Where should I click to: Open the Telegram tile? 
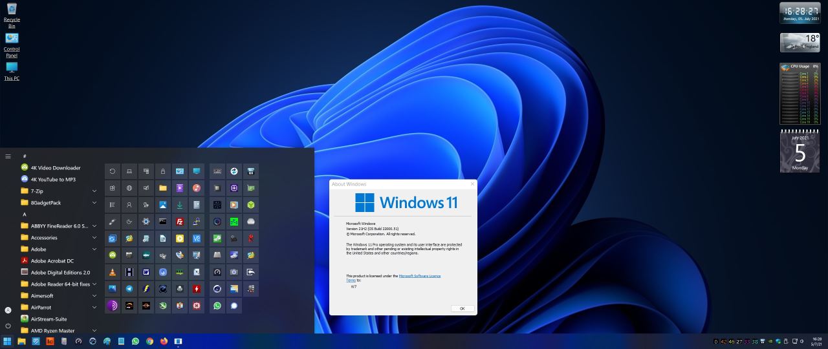coord(129,289)
